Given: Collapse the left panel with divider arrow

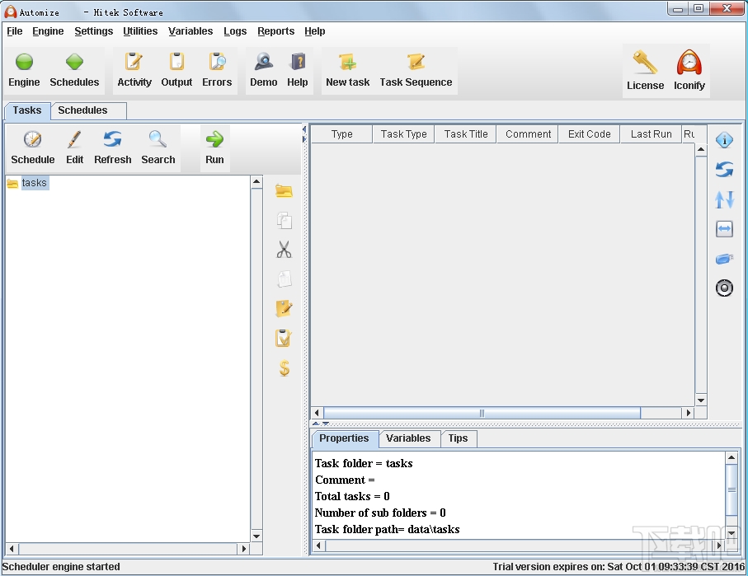Looking at the screenshot, I should point(304,129).
